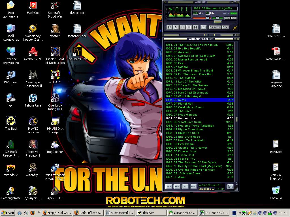Viewport: 290px width, 217px height.
Task: Open the playlist SEL menu
Action: 185,186
